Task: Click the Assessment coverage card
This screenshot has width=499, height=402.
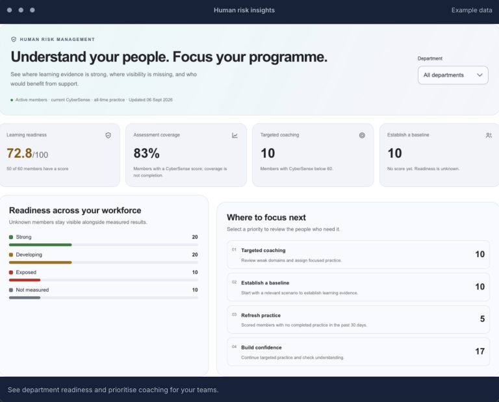Action: pos(186,155)
